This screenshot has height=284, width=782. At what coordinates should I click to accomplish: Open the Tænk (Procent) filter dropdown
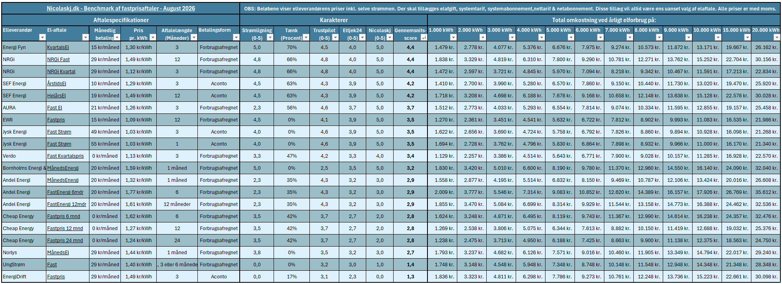tap(306, 37)
